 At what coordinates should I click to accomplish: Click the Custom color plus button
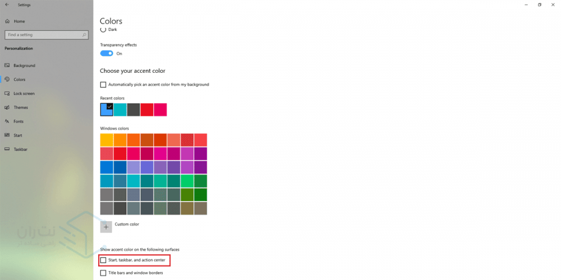[x=106, y=227]
